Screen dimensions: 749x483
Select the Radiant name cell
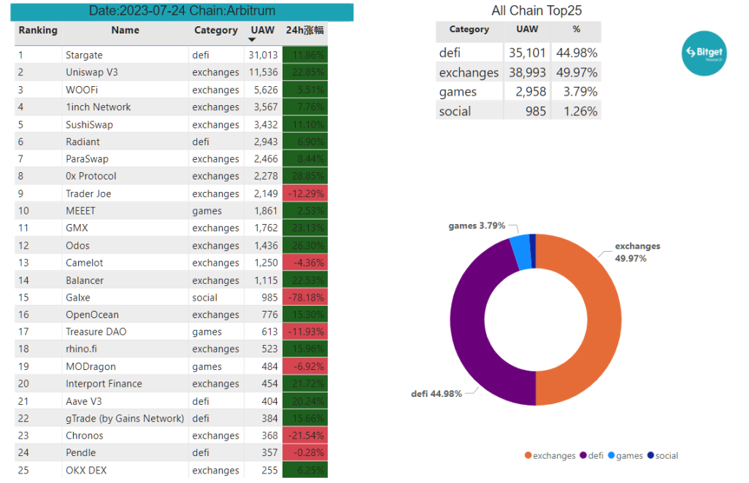click(x=82, y=142)
